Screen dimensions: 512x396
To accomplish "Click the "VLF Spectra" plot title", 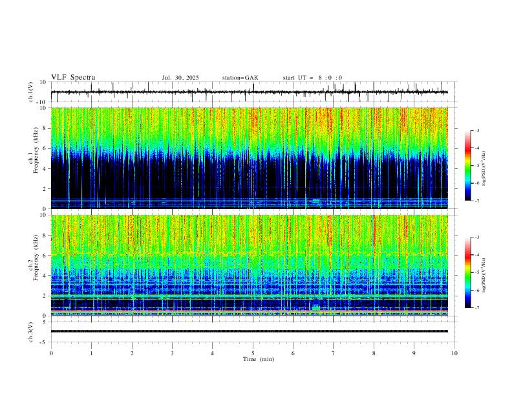I will pos(73,78).
